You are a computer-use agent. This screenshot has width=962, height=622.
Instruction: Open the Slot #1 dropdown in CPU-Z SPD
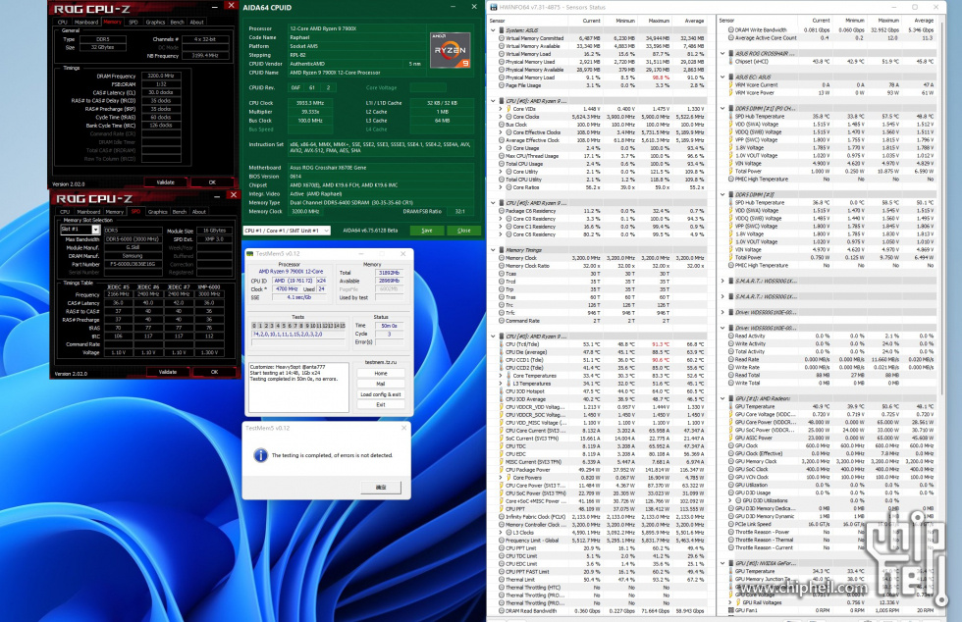[95, 230]
